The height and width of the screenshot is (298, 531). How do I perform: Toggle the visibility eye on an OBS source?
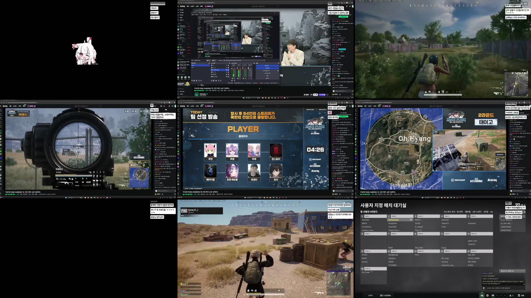[x=227, y=70]
